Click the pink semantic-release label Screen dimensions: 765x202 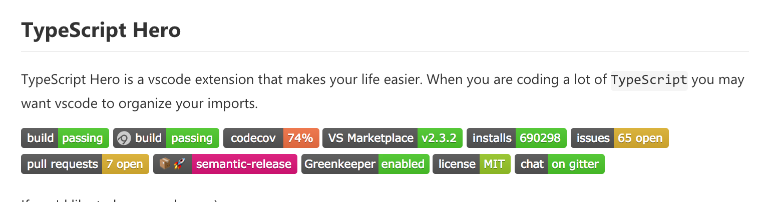pos(244,164)
